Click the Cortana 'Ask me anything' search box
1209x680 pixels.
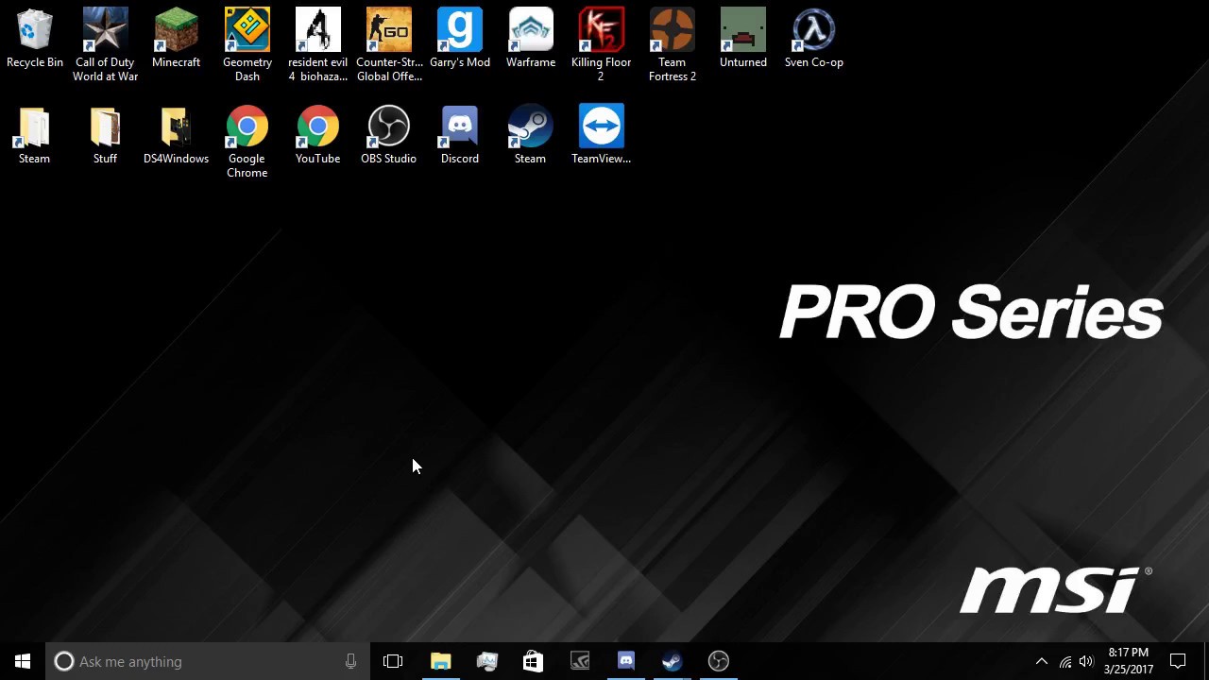[206, 661]
